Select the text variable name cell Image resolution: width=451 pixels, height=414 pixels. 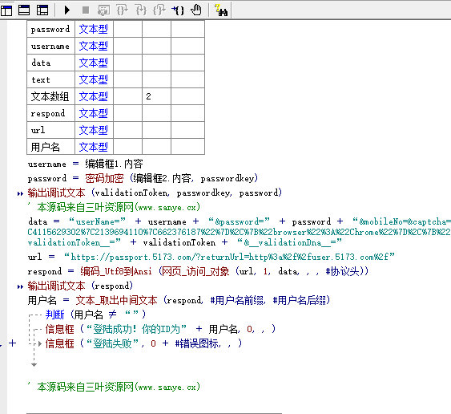(x=51, y=79)
